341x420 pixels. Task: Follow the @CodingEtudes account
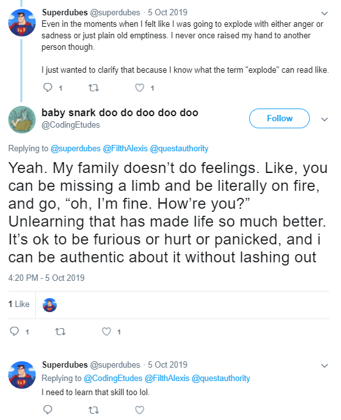pos(279,118)
